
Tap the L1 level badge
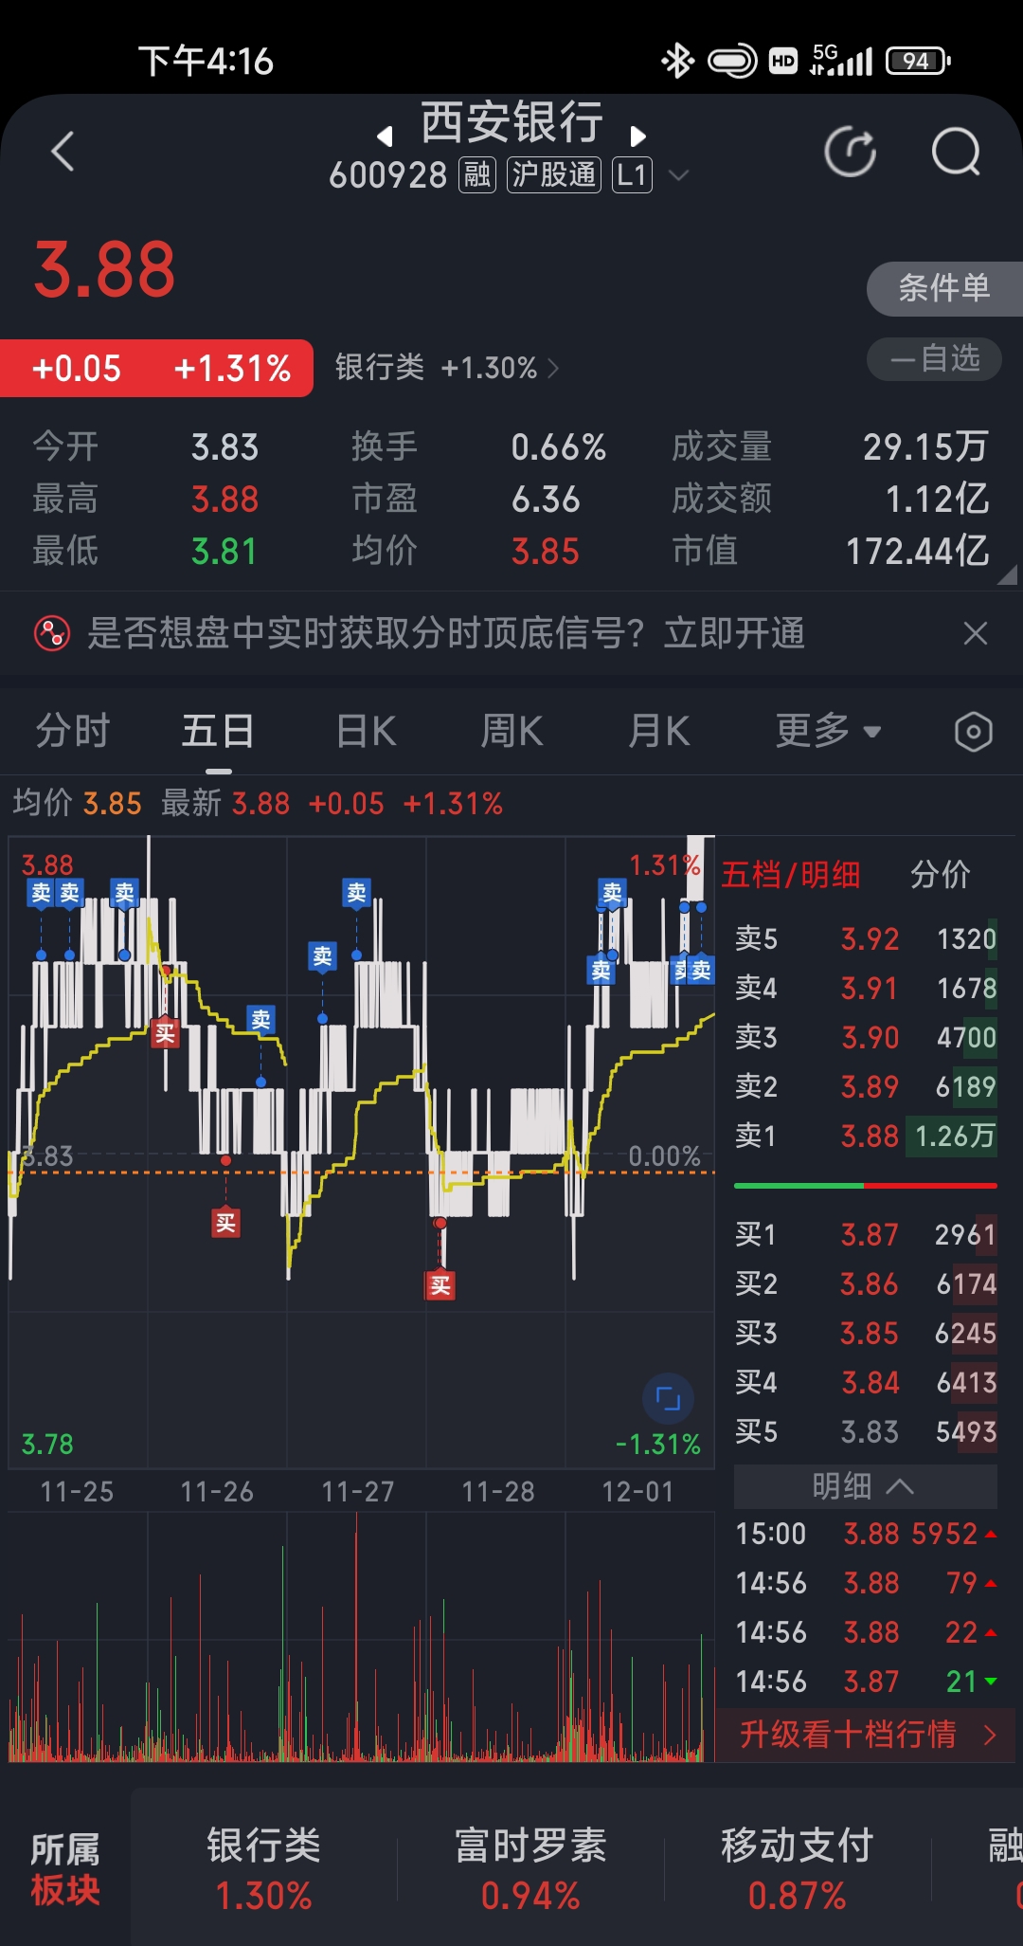632,174
